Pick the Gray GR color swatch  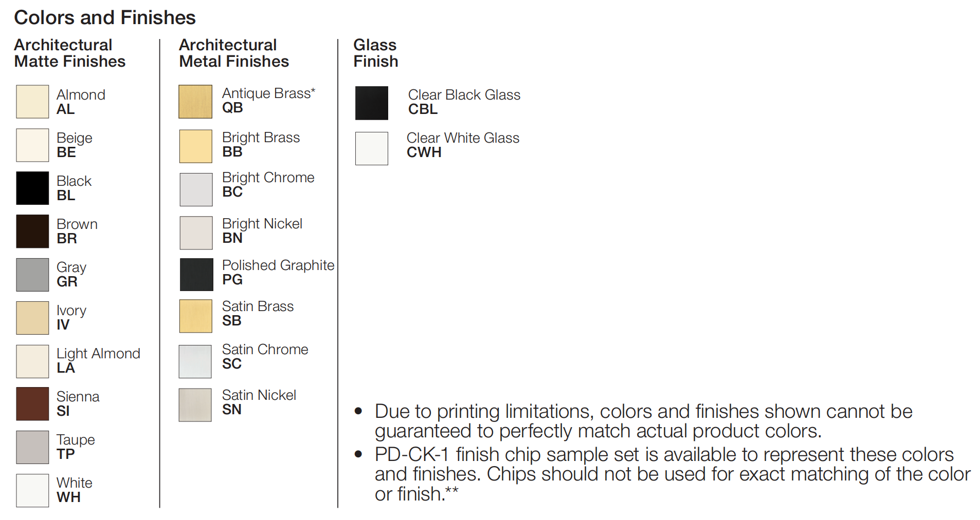click(x=32, y=274)
